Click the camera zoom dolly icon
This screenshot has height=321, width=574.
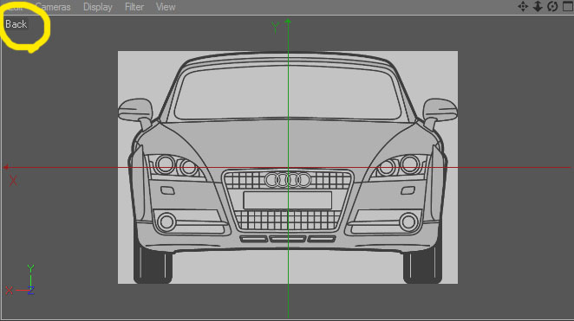click(538, 7)
